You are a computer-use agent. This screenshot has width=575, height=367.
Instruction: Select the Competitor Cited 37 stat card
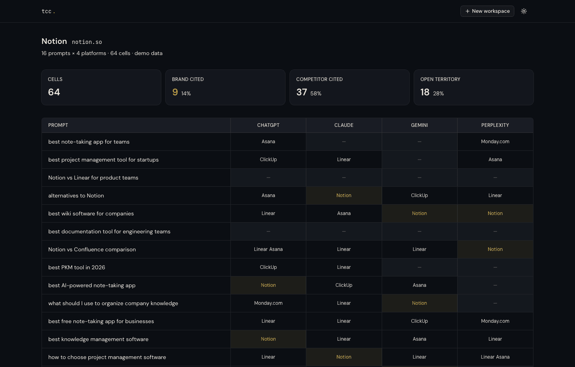(349, 87)
